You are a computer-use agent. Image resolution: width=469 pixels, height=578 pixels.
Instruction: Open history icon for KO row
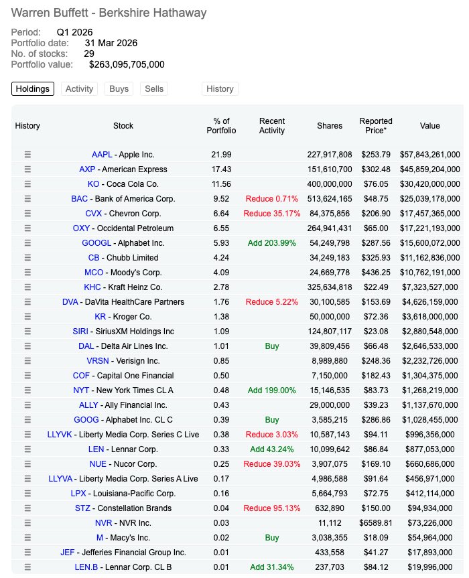pyautogui.click(x=27, y=184)
